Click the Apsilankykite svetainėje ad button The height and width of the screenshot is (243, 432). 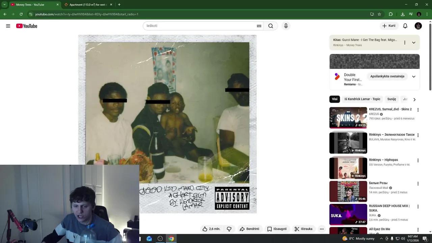coord(387,76)
